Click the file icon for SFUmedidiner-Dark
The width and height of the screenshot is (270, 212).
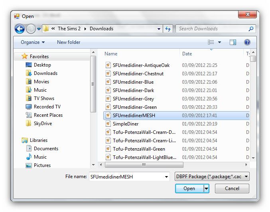pyautogui.click(x=108, y=90)
